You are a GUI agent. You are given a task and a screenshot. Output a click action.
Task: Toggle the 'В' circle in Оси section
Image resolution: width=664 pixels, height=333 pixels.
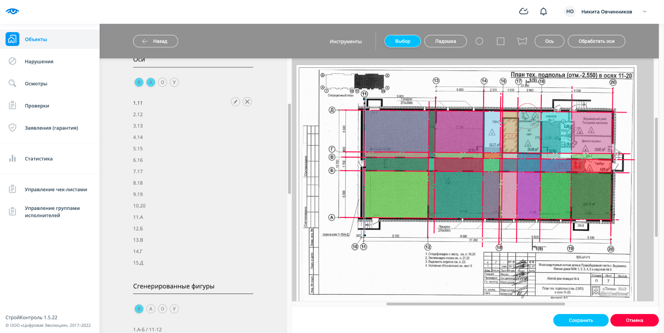(139, 82)
